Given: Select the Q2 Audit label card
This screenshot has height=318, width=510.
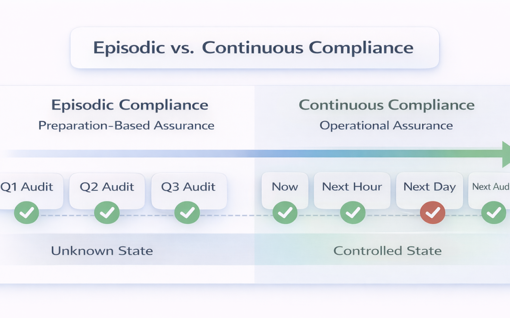Looking at the screenshot, I should (x=107, y=187).
